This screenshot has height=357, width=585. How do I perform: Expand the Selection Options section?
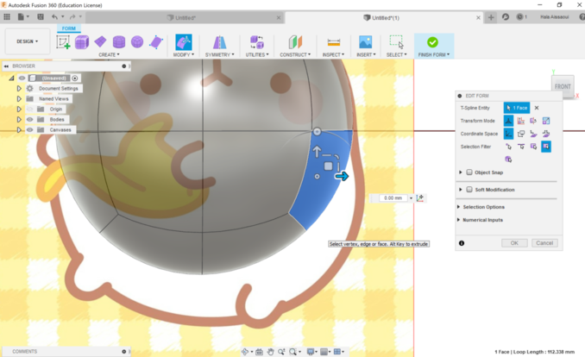pos(458,207)
